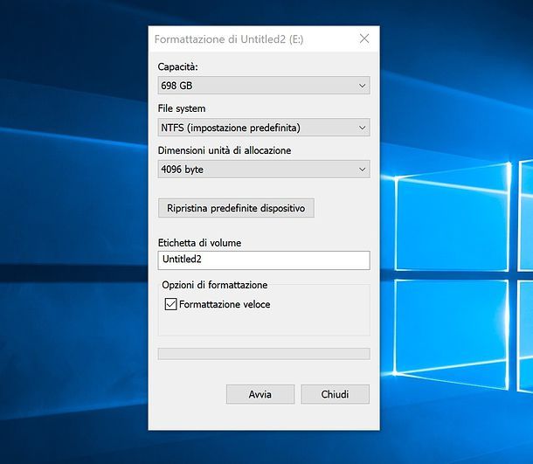The width and height of the screenshot is (533, 464).
Task: Click the 'Dimensioni unità di allocazione' label
Action: [225, 150]
